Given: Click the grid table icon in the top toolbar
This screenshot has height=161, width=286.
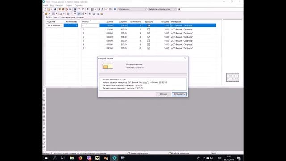Looking at the screenshot, I should [x=93, y=9].
